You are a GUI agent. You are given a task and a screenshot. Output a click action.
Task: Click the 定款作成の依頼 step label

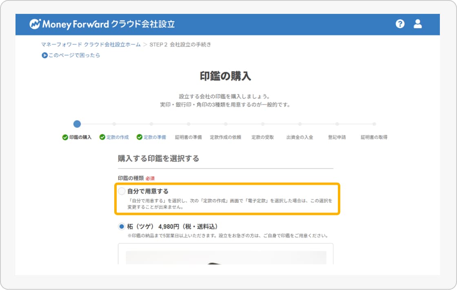[x=225, y=137]
